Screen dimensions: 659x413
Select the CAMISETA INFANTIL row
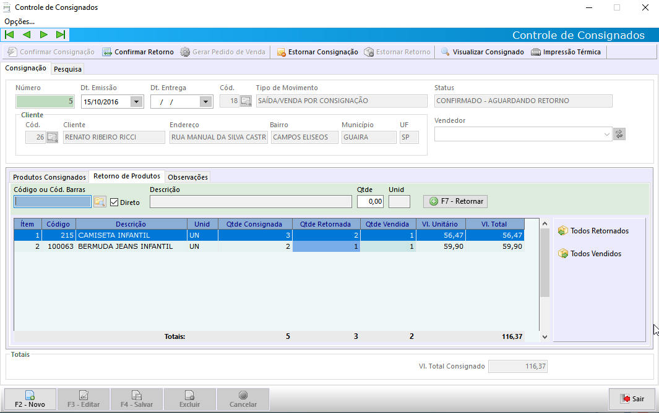coord(269,235)
